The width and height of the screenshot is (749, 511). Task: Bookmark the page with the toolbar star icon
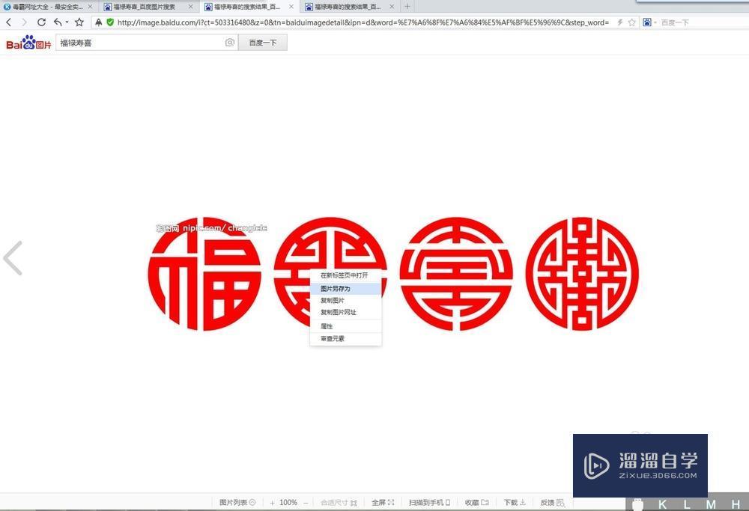pyautogui.click(x=79, y=22)
